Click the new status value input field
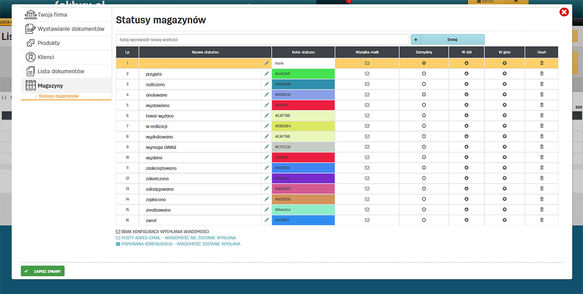The width and height of the screenshot is (583, 294). (262, 38)
